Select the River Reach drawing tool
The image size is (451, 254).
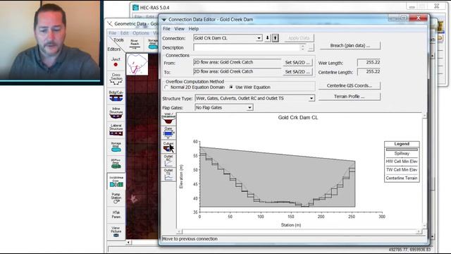[x=134, y=44]
